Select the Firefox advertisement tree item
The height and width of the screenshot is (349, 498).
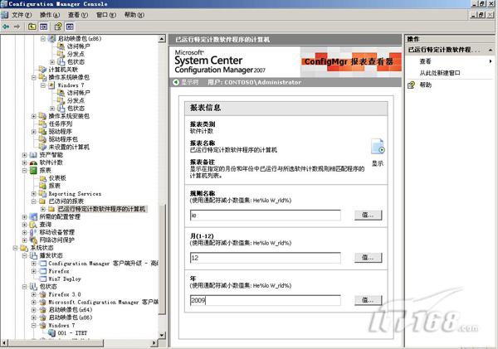coord(59,271)
